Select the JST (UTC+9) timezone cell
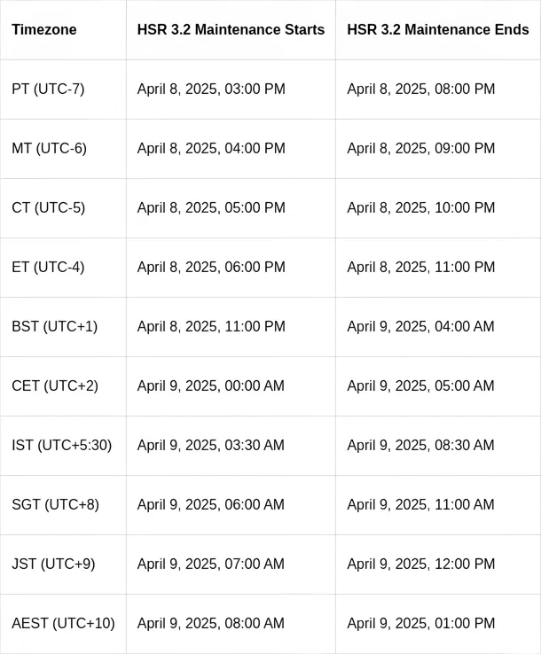541x654 pixels. pos(53,564)
